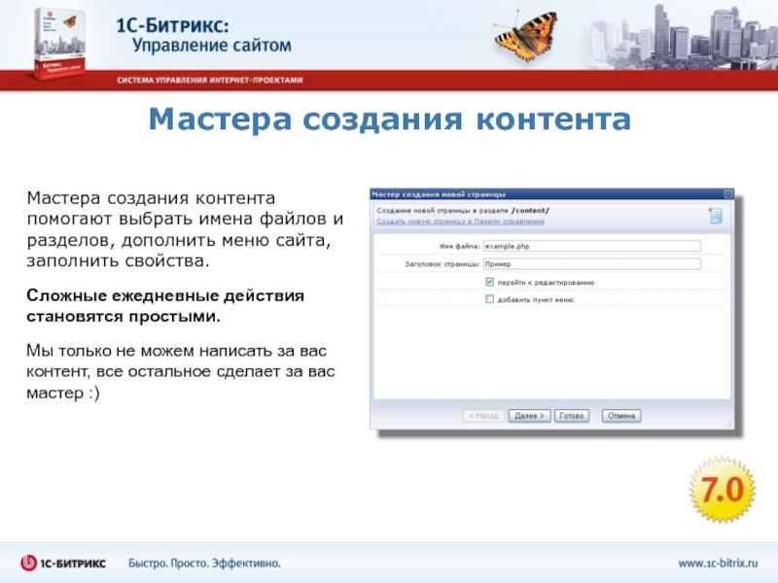Enable 'добавить пункт меню' checkbox
The image size is (778, 583).
click(x=490, y=299)
